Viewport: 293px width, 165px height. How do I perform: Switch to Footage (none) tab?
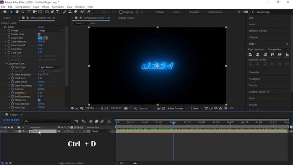(x=126, y=18)
